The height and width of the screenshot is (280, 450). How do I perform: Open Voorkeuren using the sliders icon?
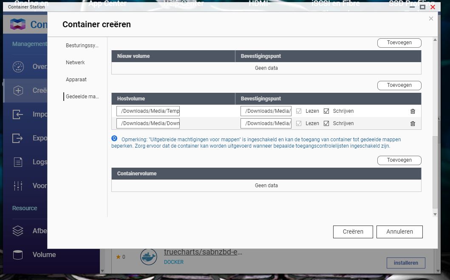coord(17,186)
